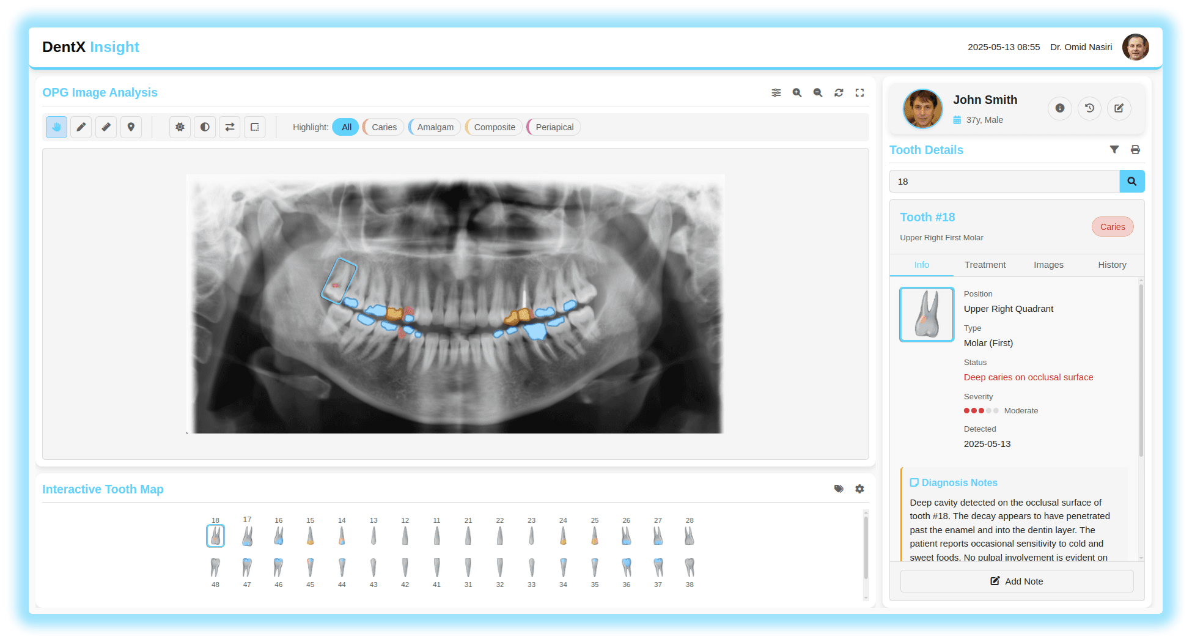Open image adjustment sliders settings
This screenshot has height=642, width=1192.
776,93
